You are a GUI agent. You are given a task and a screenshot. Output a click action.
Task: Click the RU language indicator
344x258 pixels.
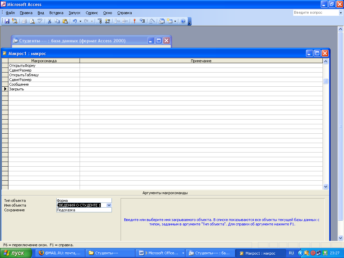pyautogui.click(x=291, y=253)
